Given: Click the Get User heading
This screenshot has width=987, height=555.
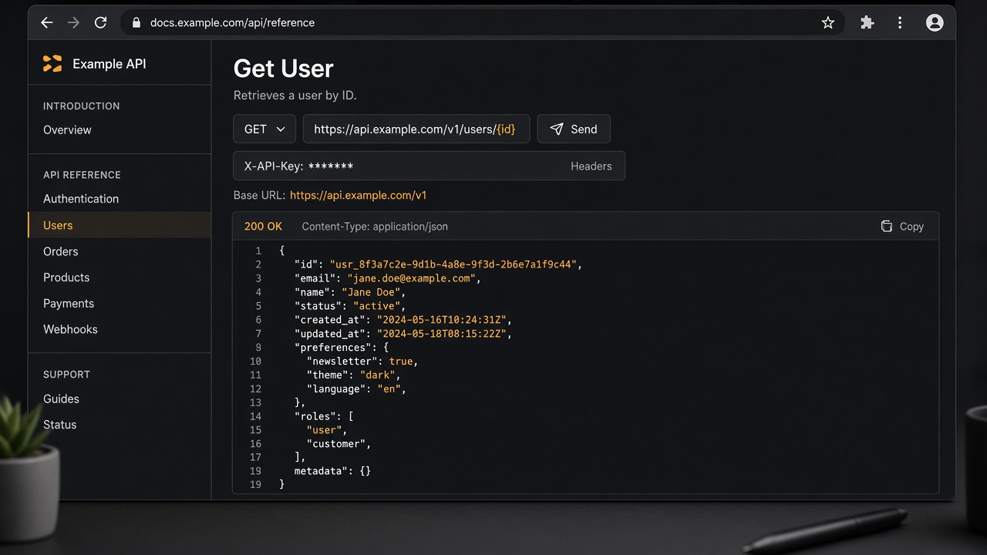Looking at the screenshot, I should point(284,69).
